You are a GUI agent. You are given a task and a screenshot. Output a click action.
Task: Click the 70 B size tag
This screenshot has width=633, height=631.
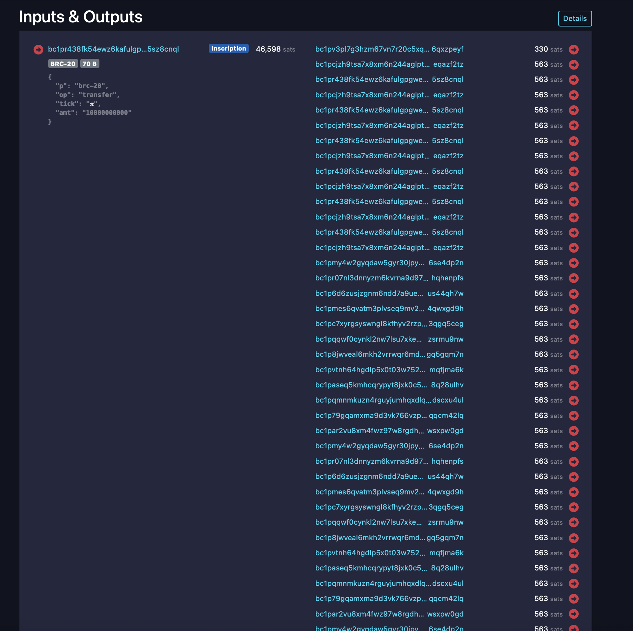90,64
